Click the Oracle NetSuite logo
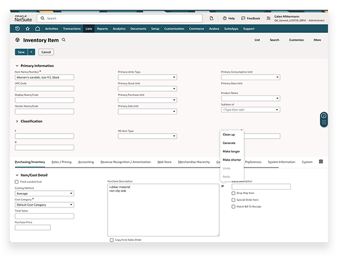Image resolution: width=339 pixels, height=256 pixels. [x=23, y=18]
